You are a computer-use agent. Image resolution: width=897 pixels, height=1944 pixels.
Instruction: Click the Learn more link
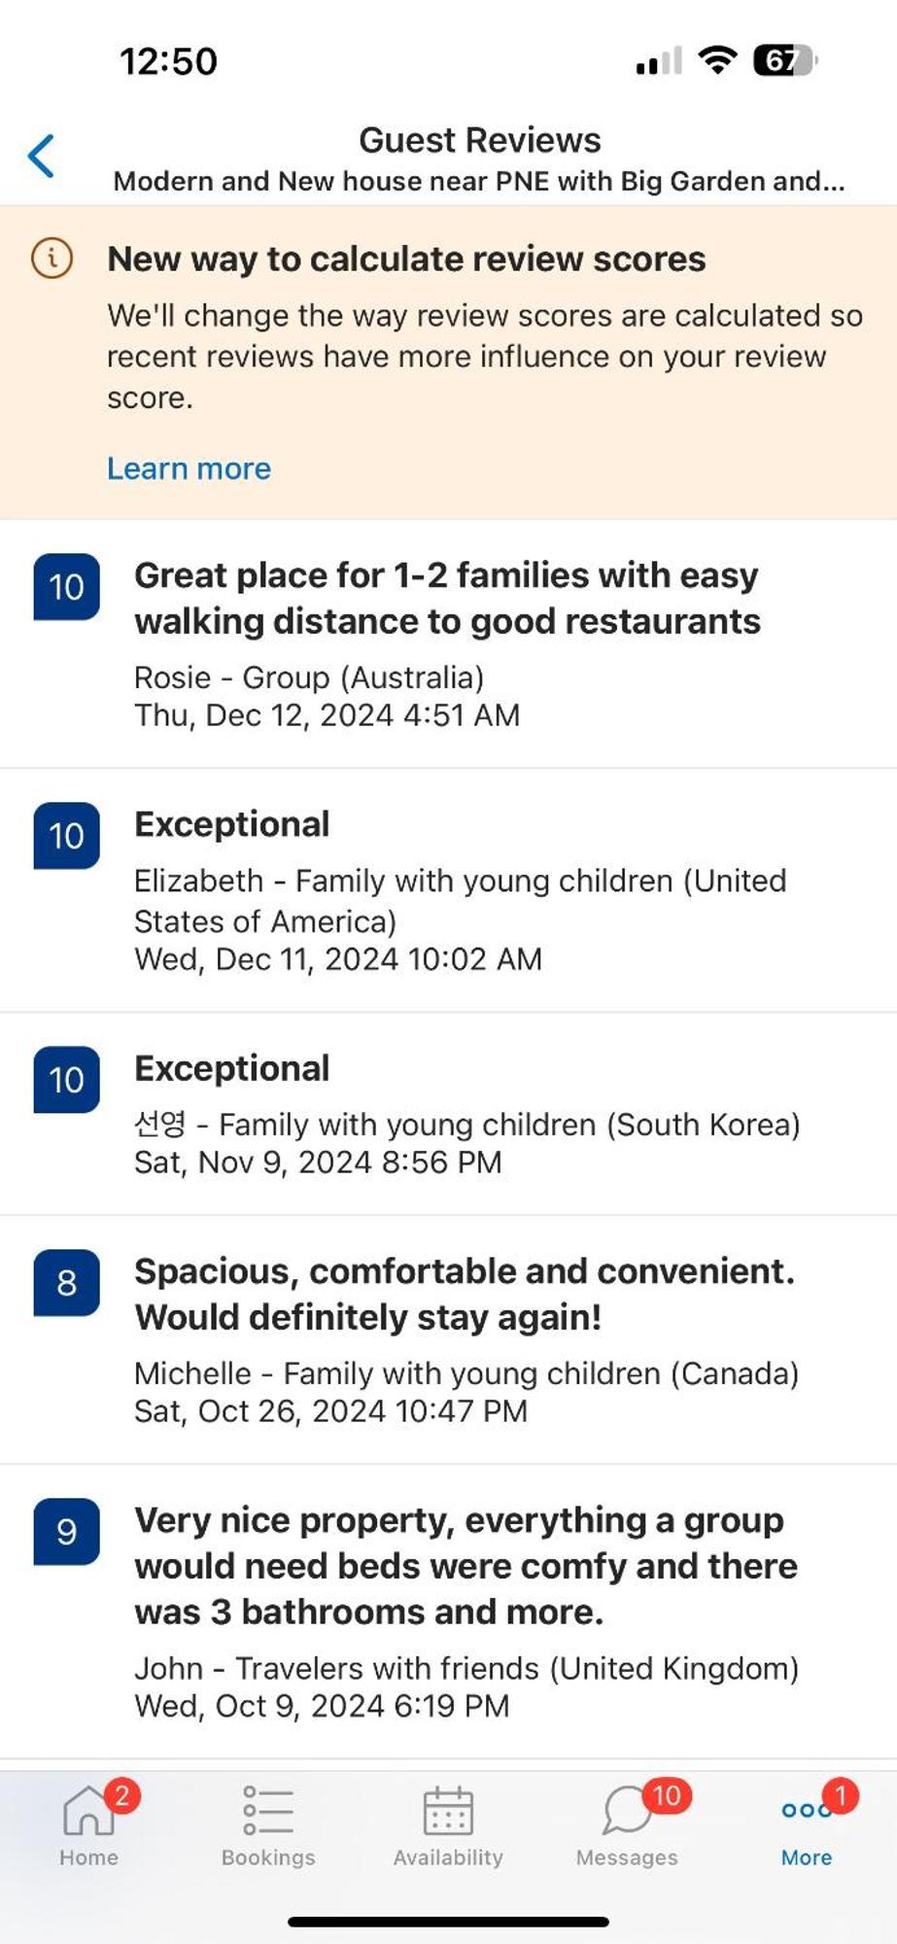point(189,469)
